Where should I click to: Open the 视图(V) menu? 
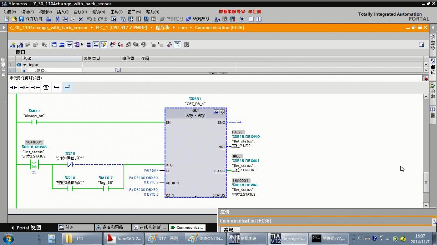tap(45, 12)
